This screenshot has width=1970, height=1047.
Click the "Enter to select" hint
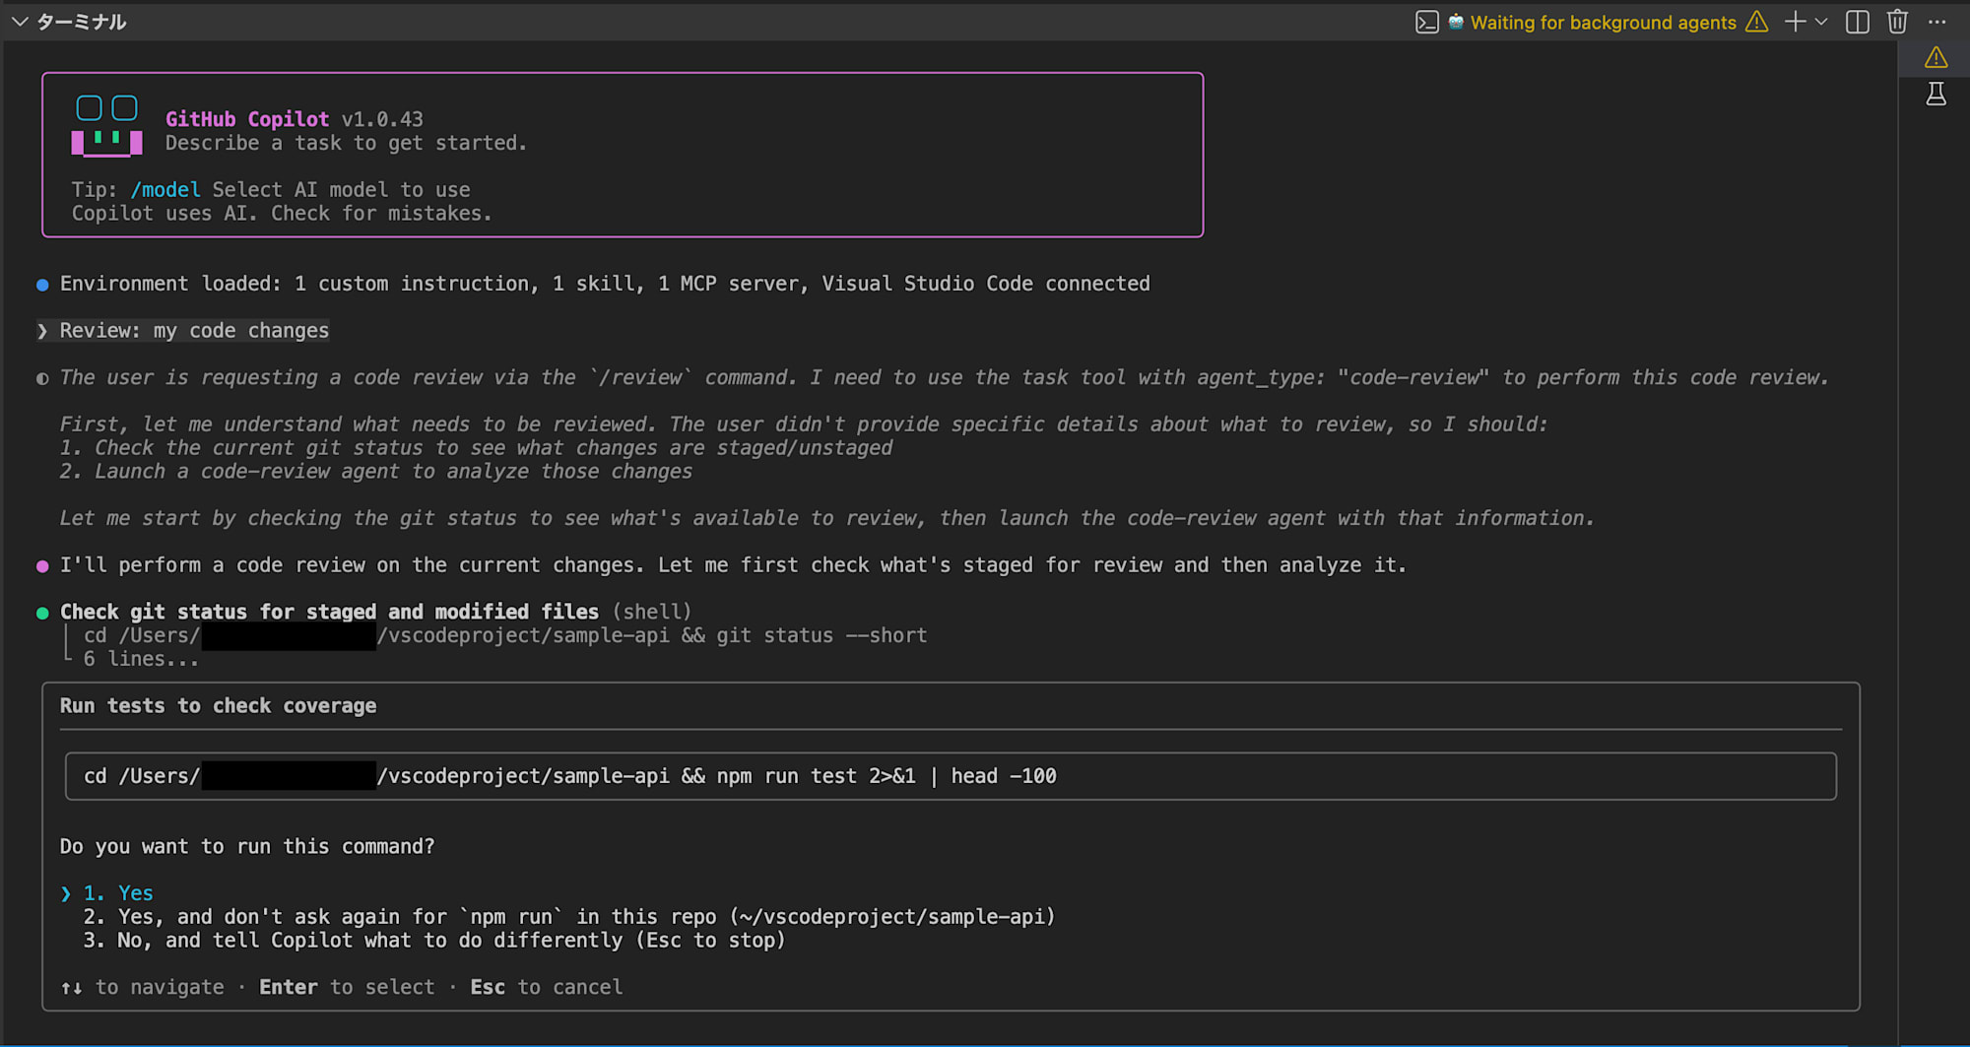tap(347, 987)
